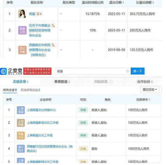Screen dimensions: 166x165
Task: Click the 奇幻丰帆 company logo
Action: point(23,50)
